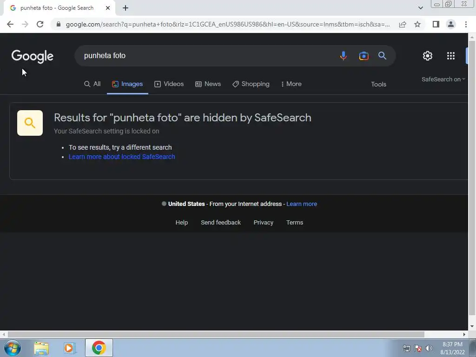Open the Terms footer link
The width and height of the screenshot is (476, 357).
295,223
